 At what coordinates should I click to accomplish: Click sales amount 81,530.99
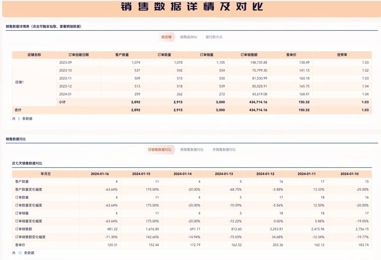pyautogui.click(x=260, y=78)
